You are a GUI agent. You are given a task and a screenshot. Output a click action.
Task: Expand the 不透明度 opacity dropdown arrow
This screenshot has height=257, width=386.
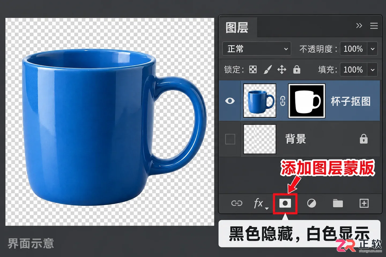click(372, 49)
